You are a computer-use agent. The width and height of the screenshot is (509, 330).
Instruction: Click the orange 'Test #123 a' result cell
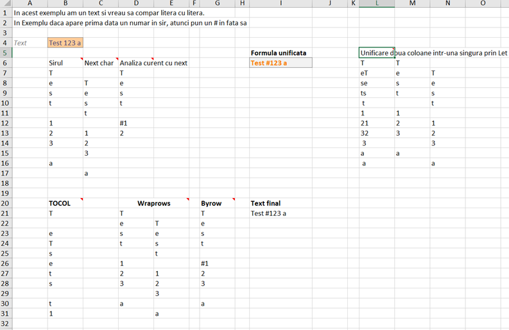point(280,63)
